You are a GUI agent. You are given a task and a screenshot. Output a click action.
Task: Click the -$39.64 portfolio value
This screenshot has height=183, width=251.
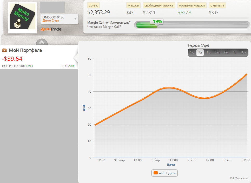click(12, 59)
